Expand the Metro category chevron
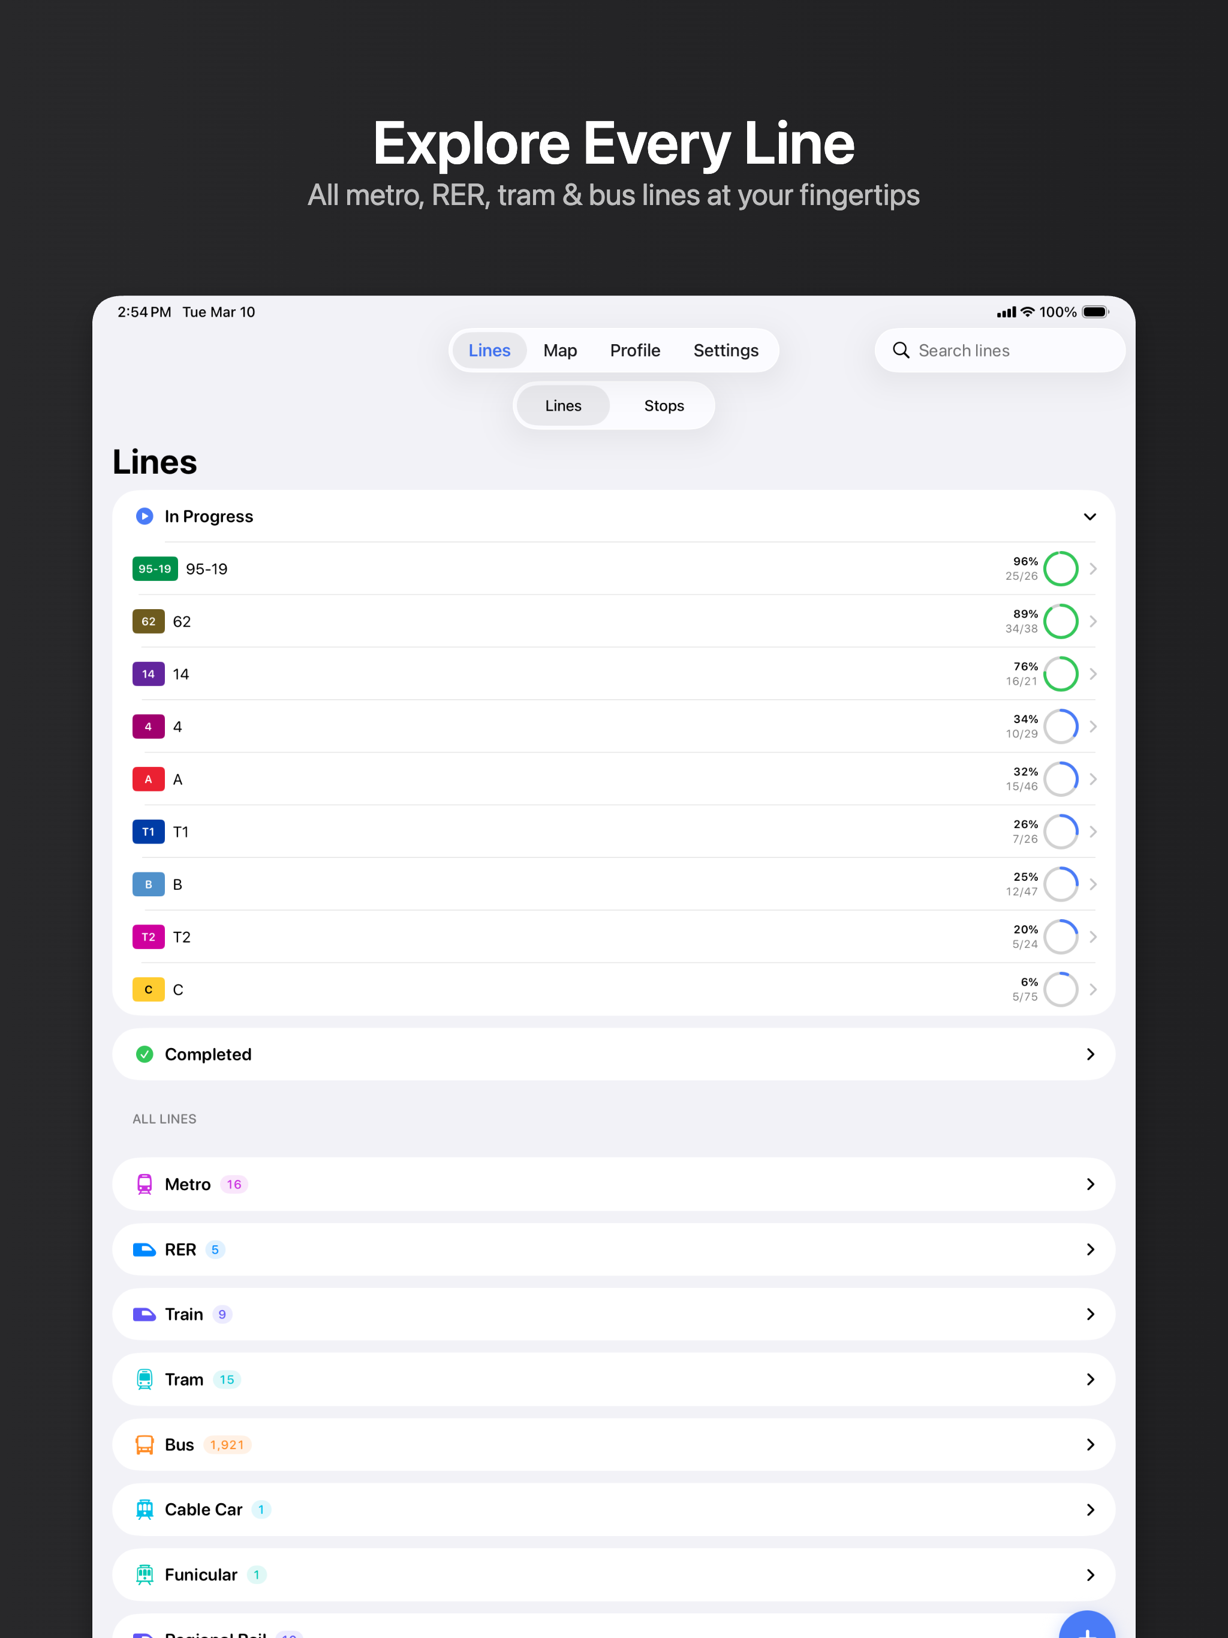 pyautogui.click(x=1090, y=1184)
